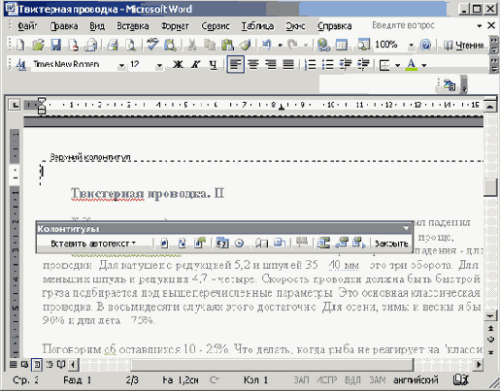Switch to Чтение reading mode
The image size is (500, 391).
click(463, 46)
